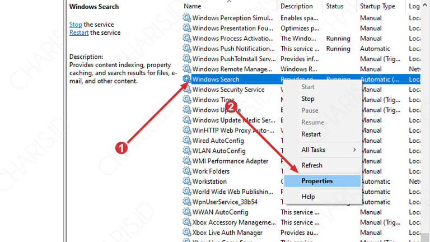Click the gear icon beside Windows PushToInstall Service
The height and width of the screenshot is (242, 430).
coord(187,59)
